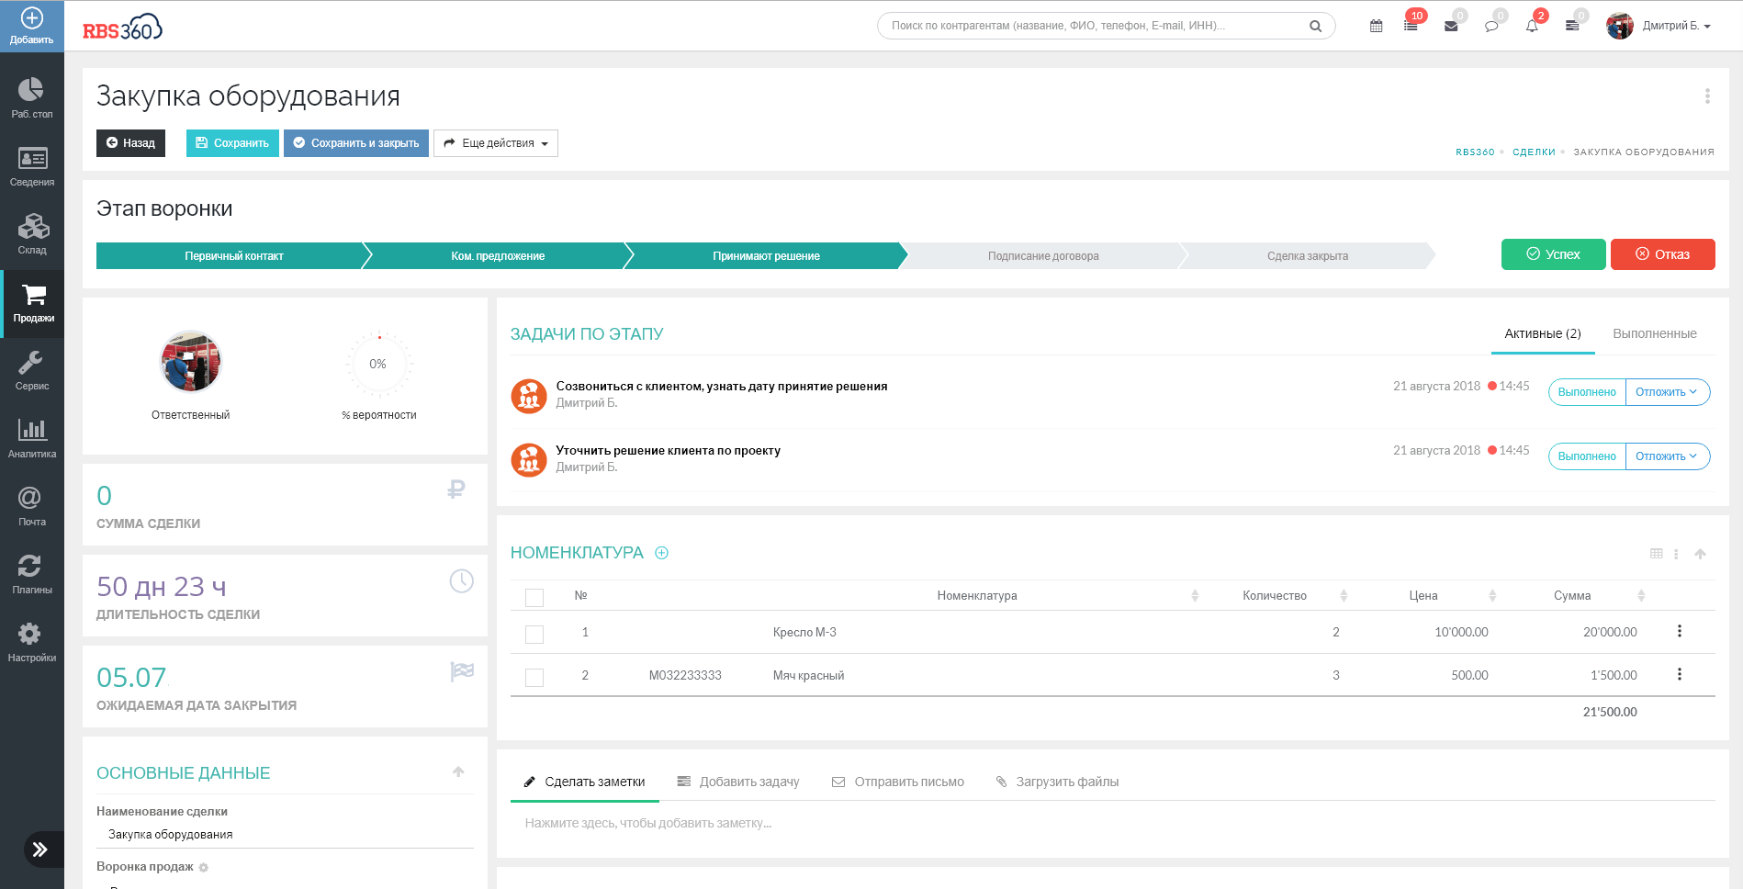Switch to the Активные (2) tab
Viewport: 1743px width, 889px height.
[x=1543, y=334]
